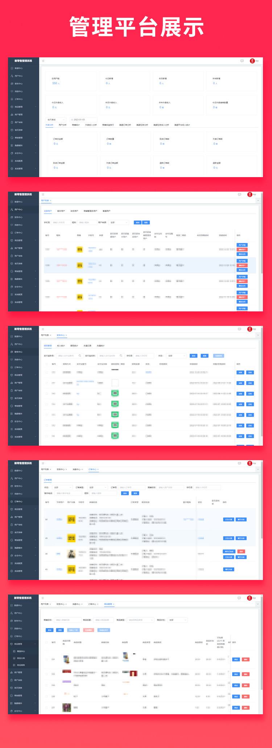The height and width of the screenshot is (748, 272).
Task: Open the 用户来源 dropdown on user list
Action: 119,222
